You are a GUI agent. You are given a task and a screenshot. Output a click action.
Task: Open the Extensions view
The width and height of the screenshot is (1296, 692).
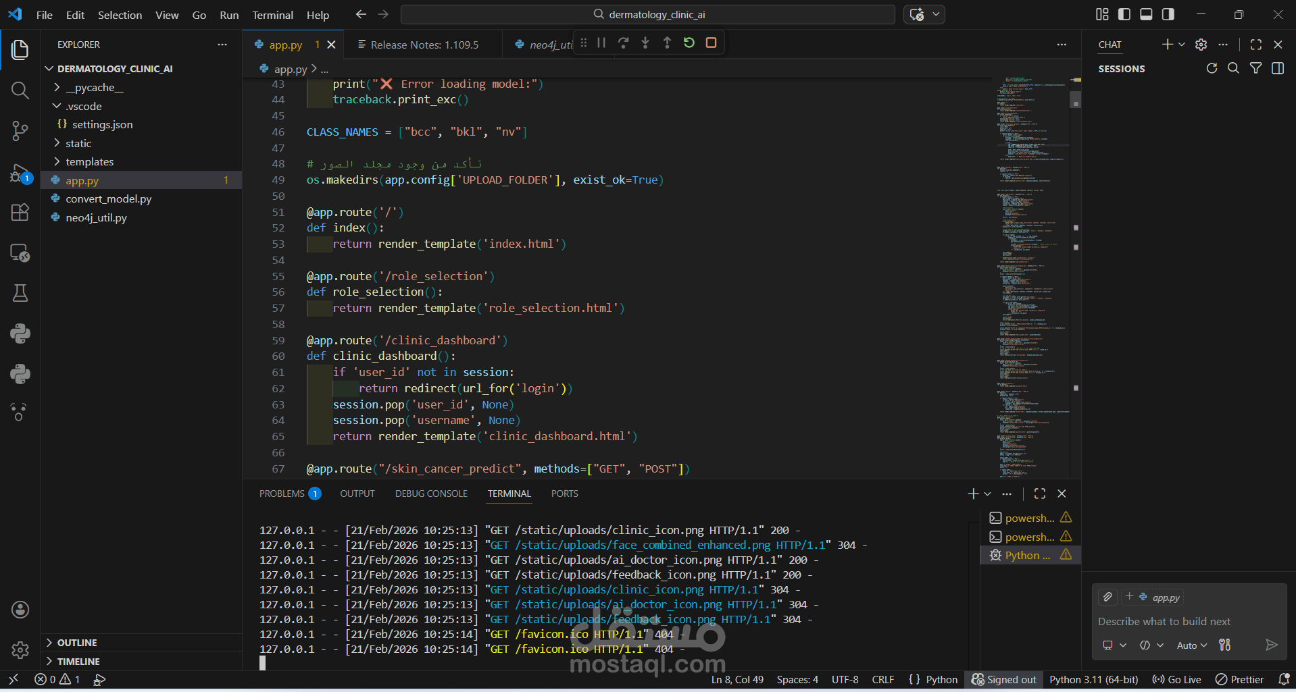click(20, 212)
